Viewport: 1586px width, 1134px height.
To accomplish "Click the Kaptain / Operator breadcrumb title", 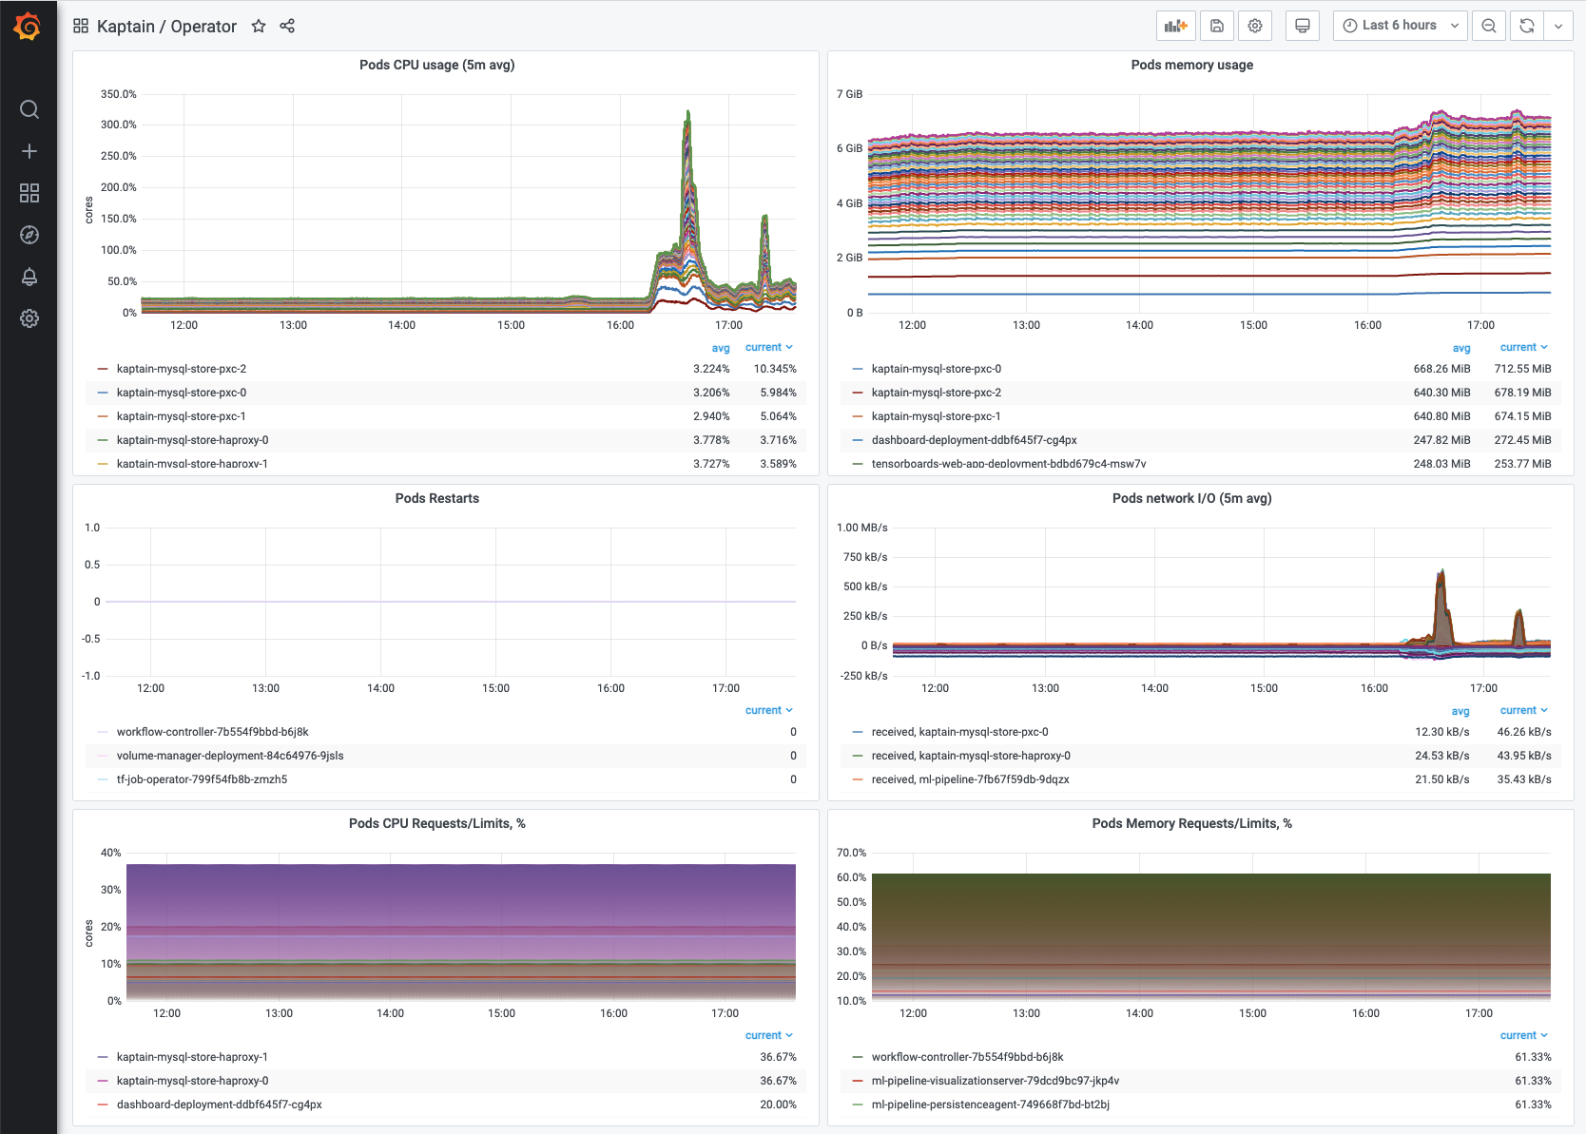I will tap(166, 27).
